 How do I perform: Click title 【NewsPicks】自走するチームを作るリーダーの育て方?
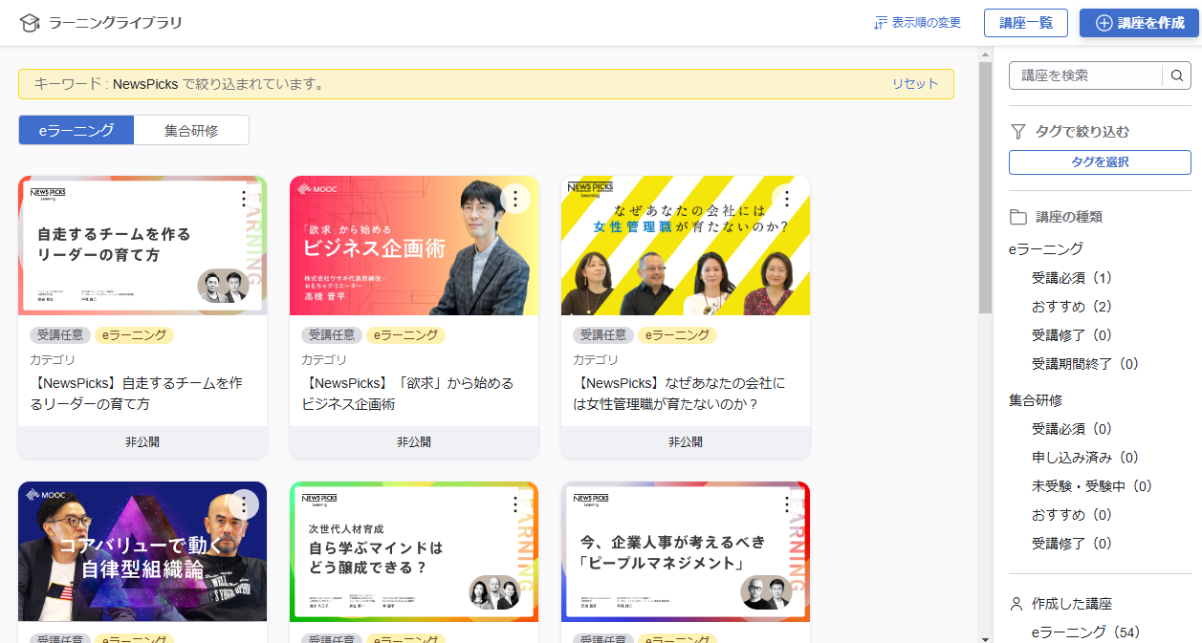pyautogui.click(x=137, y=394)
